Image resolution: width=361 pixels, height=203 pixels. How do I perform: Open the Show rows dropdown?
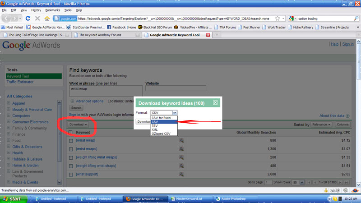pos(298,182)
